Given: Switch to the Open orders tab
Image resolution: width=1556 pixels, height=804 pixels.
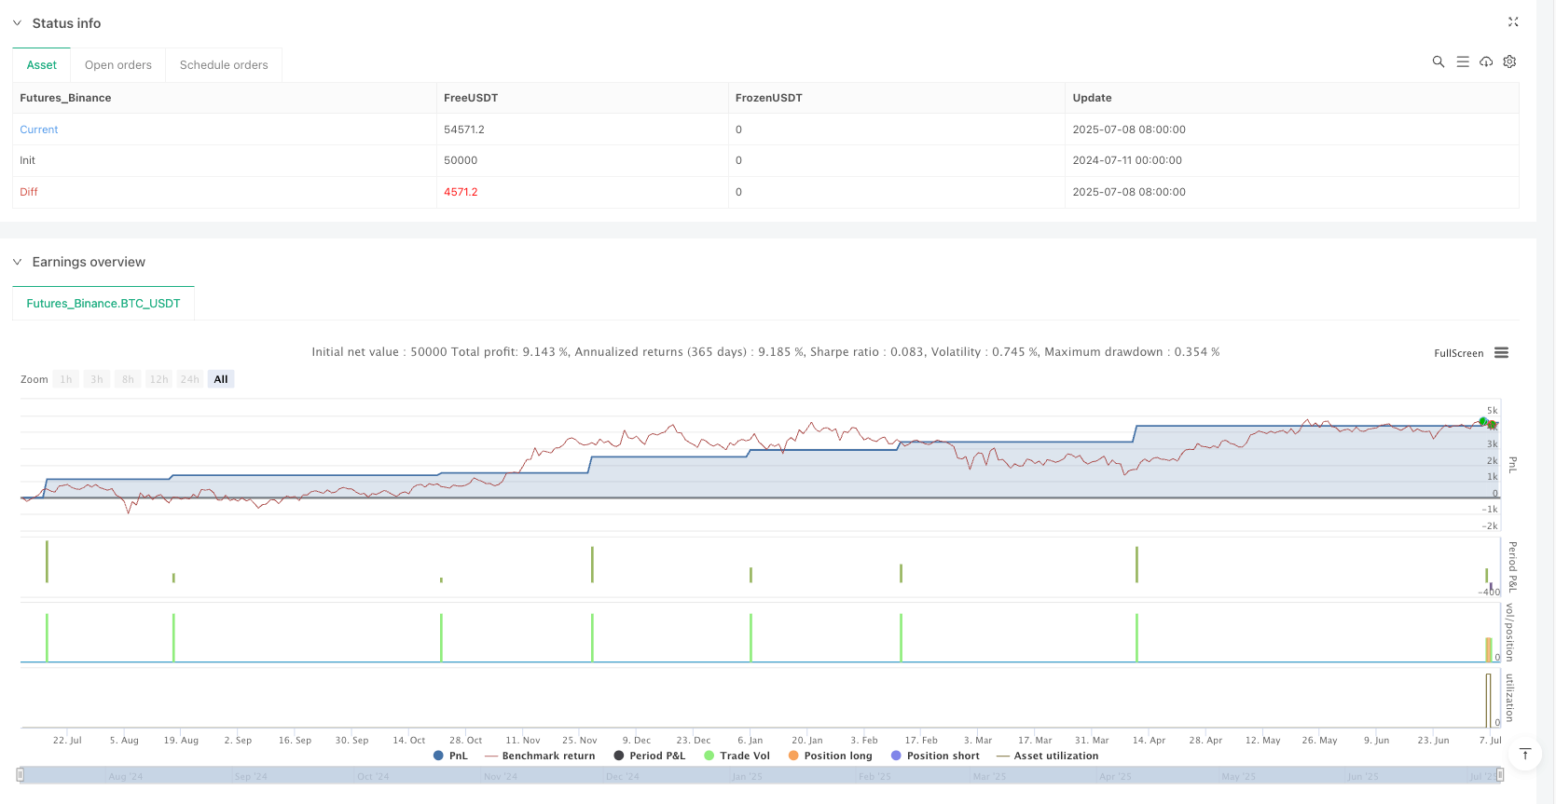Looking at the screenshot, I should pyautogui.click(x=117, y=65).
